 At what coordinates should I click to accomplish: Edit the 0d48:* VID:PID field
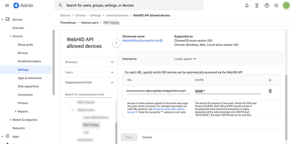(x=228, y=91)
